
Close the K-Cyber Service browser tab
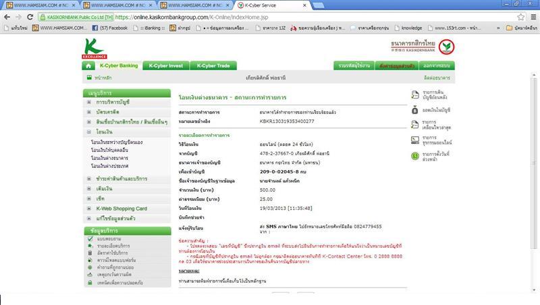coord(304,5)
